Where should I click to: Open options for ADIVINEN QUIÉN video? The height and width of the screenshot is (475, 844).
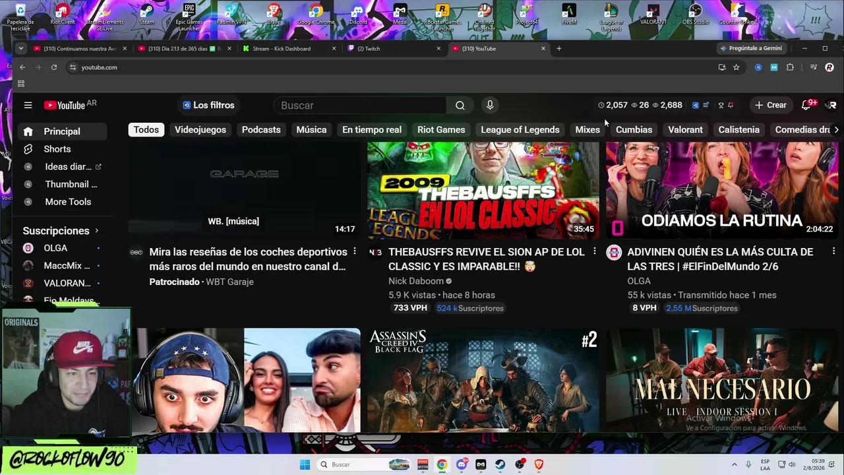833,251
